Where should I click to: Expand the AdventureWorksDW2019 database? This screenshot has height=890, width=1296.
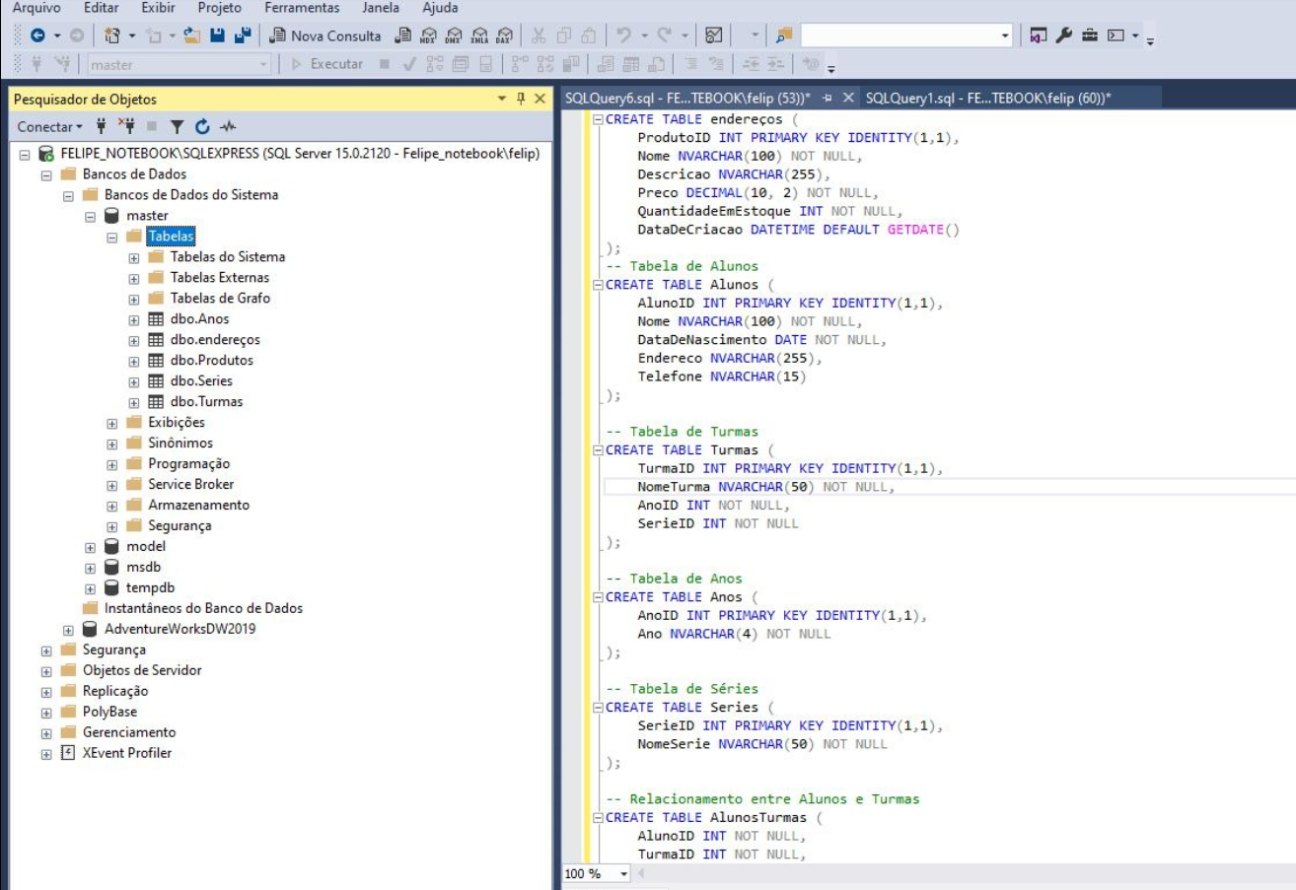(x=68, y=631)
